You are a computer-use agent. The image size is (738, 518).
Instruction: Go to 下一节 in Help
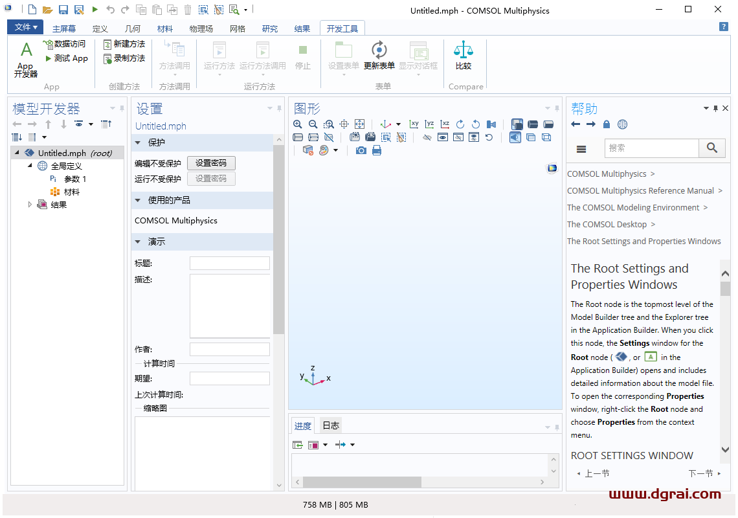704,473
